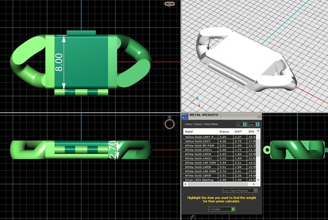Select the White Gold:10KW row
The image size is (328, 220).
(x=220, y=154)
